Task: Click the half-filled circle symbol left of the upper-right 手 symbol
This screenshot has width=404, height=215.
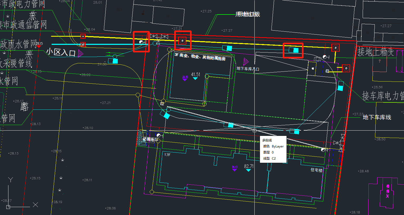Action: click(x=324, y=57)
